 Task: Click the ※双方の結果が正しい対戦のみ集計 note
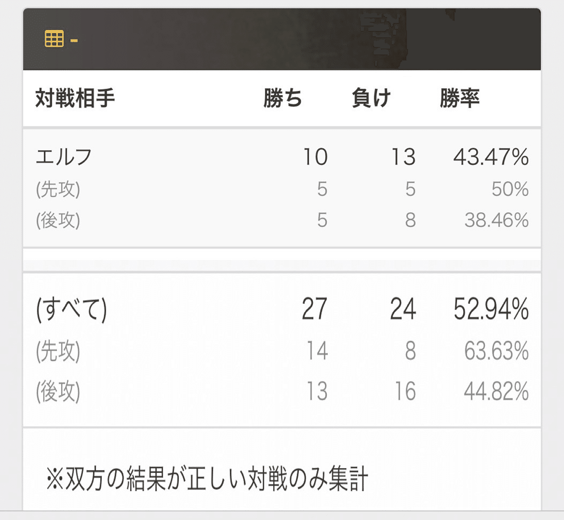tap(207, 479)
